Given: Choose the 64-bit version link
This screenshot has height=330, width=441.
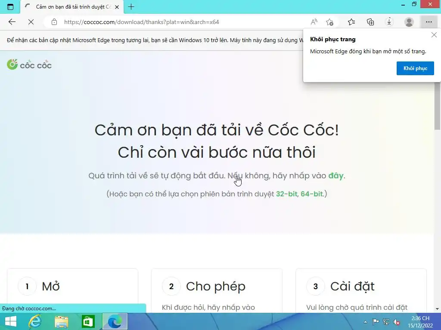Looking at the screenshot, I should 312,194.
